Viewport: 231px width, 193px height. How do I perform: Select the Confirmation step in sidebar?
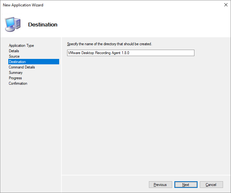click(x=18, y=83)
